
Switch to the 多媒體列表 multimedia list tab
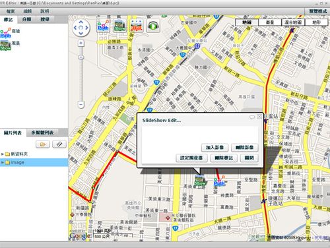pyautogui.click(x=42, y=133)
